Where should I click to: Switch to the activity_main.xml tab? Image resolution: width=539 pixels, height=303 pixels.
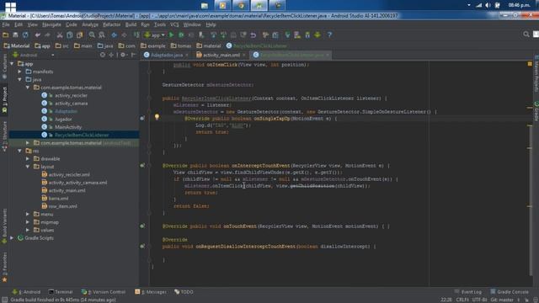(221, 55)
